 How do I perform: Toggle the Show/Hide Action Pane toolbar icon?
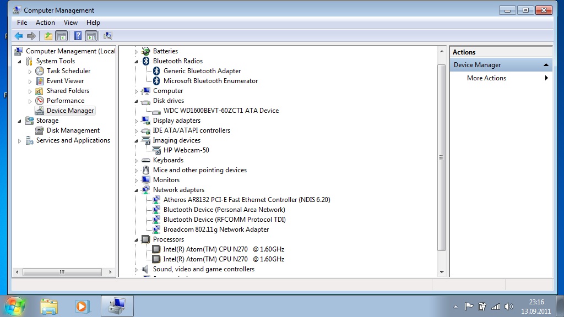(91, 36)
